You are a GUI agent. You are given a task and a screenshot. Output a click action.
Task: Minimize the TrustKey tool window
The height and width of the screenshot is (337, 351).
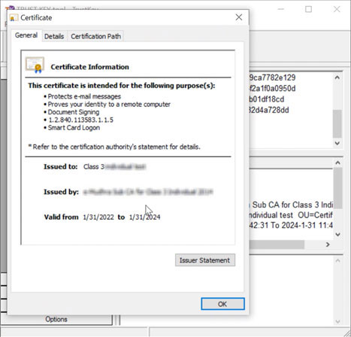coord(281,10)
